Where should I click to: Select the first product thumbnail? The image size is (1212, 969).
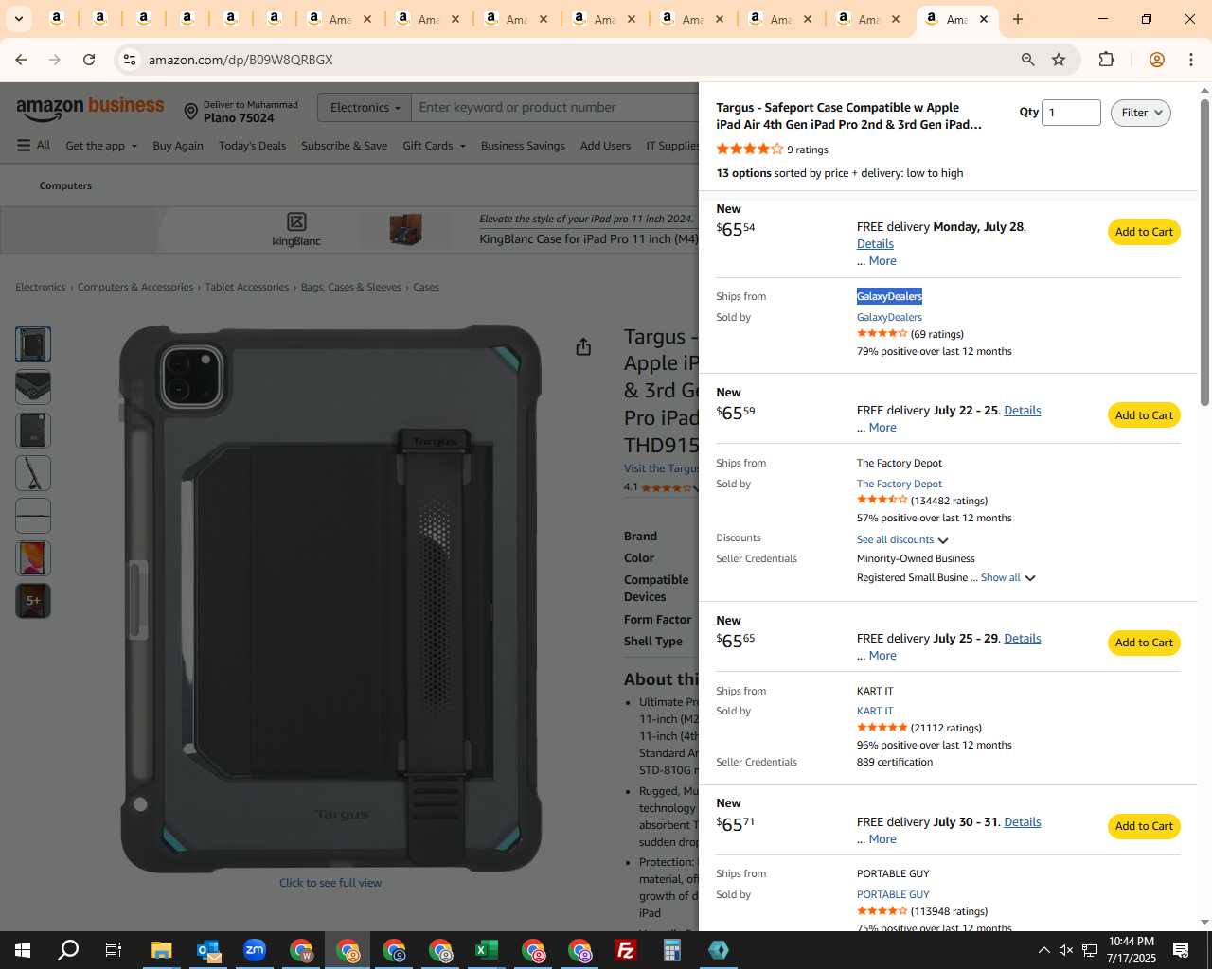click(x=33, y=344)
